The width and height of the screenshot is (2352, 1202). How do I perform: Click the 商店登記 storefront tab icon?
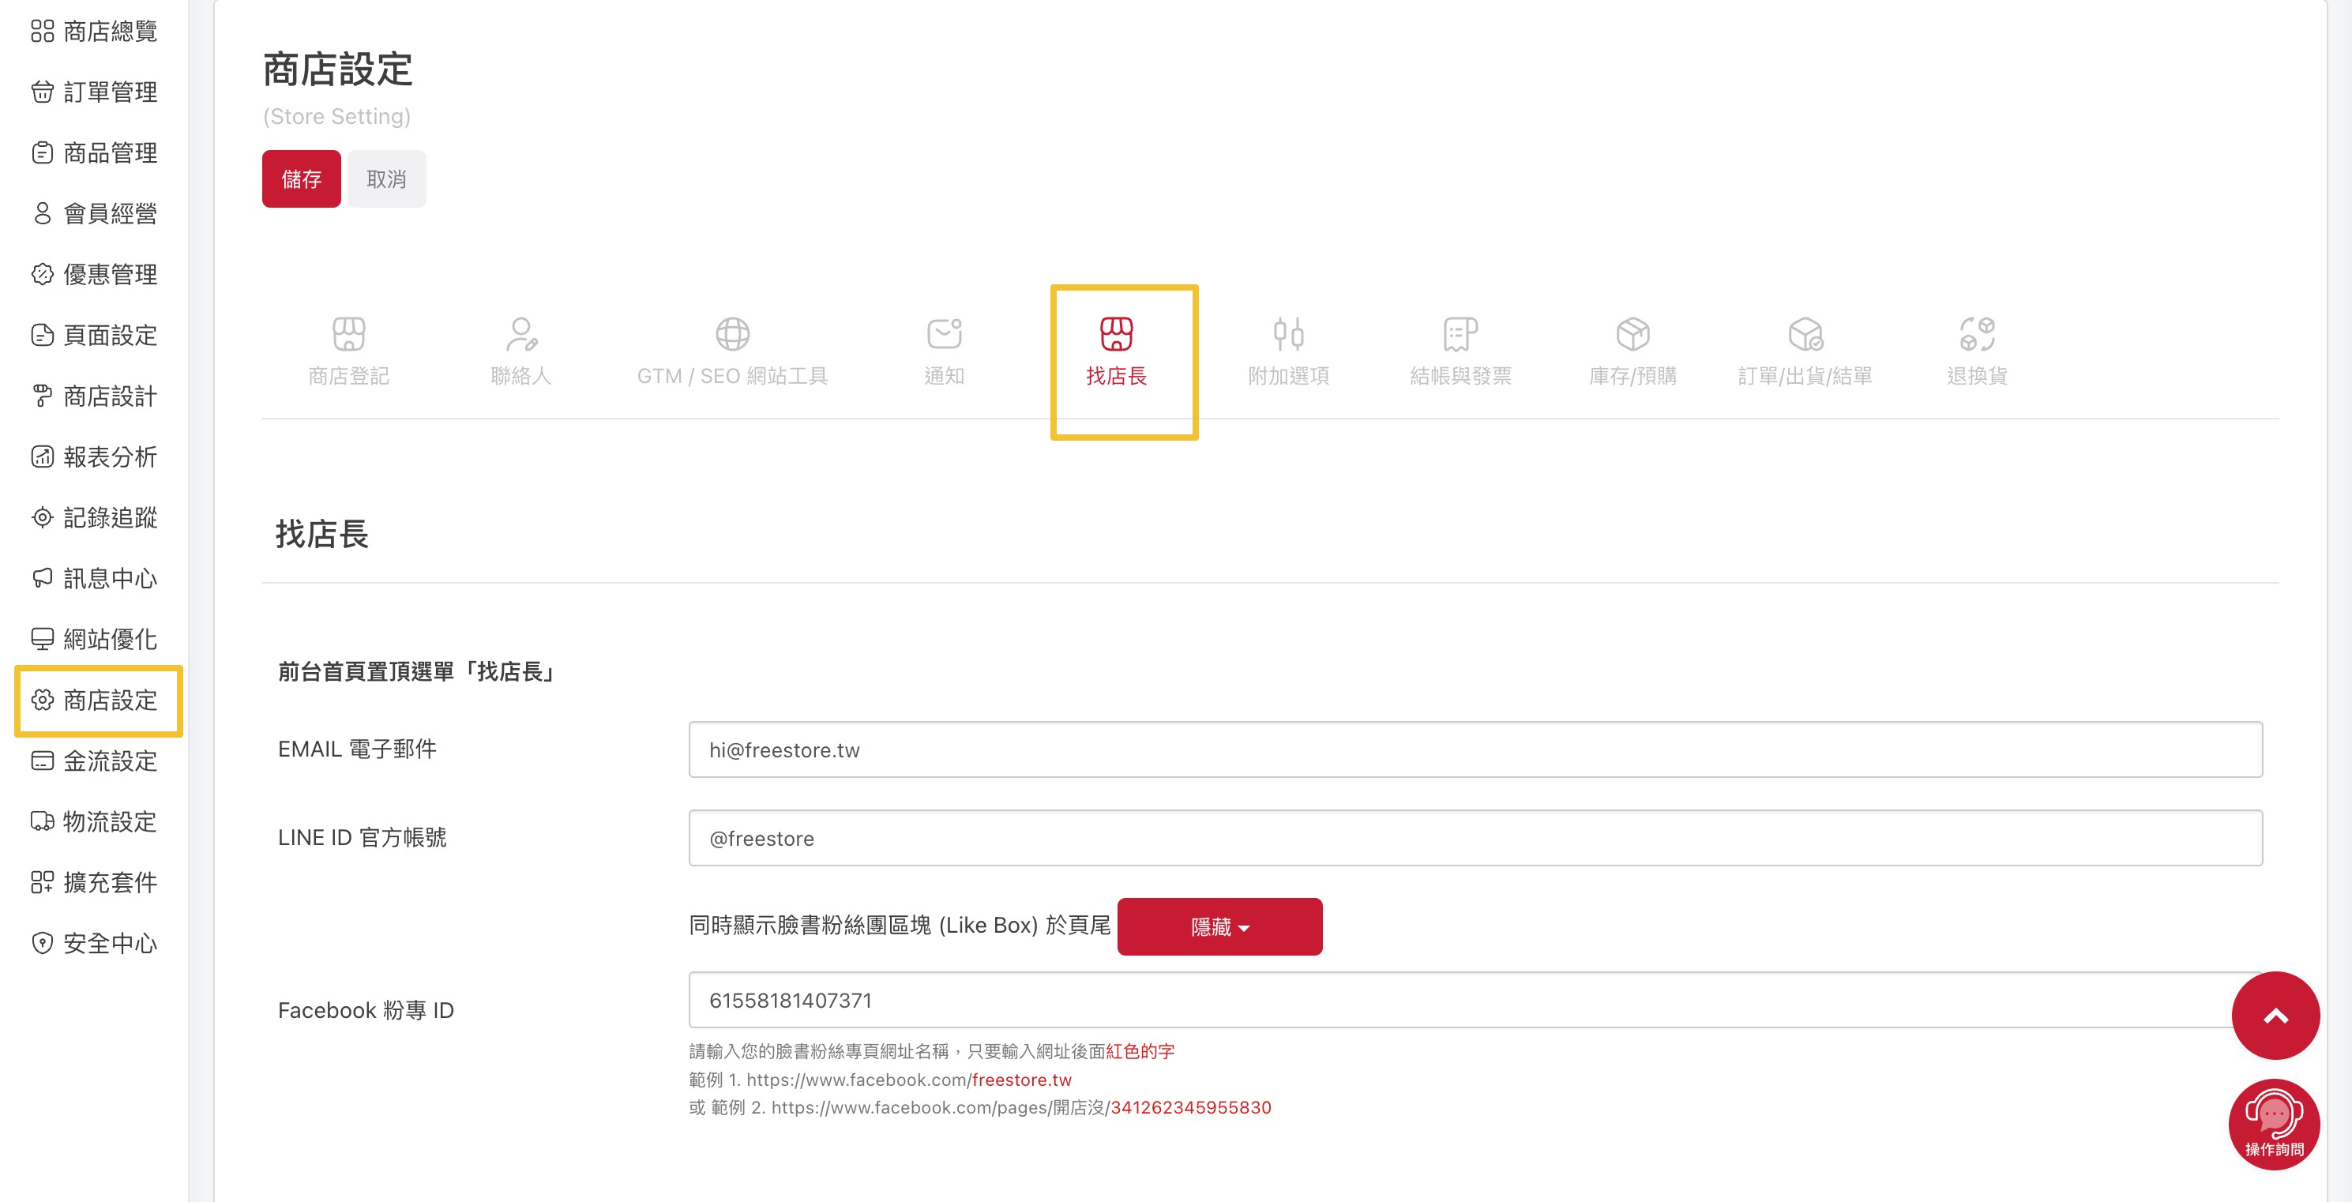tap(349, 334)
